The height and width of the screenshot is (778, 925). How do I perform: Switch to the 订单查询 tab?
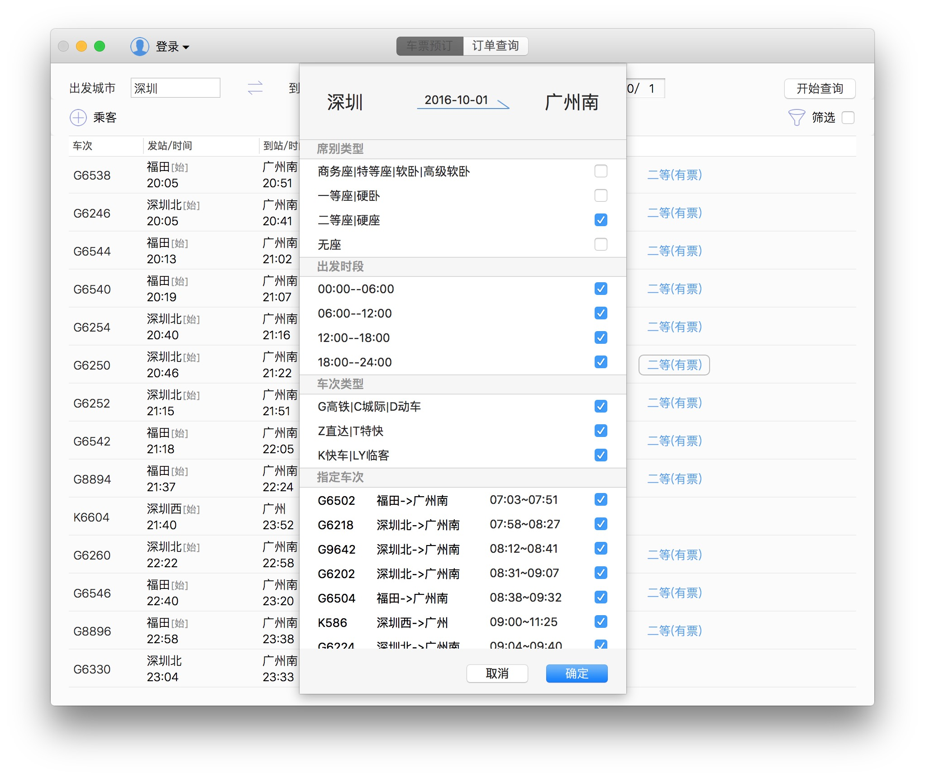click(x=495, y=46)
